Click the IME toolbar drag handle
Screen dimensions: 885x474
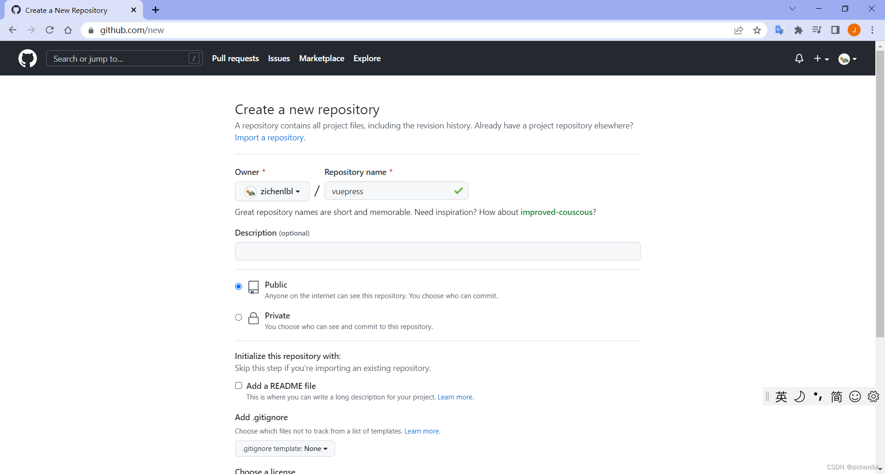tap(767, 397)
